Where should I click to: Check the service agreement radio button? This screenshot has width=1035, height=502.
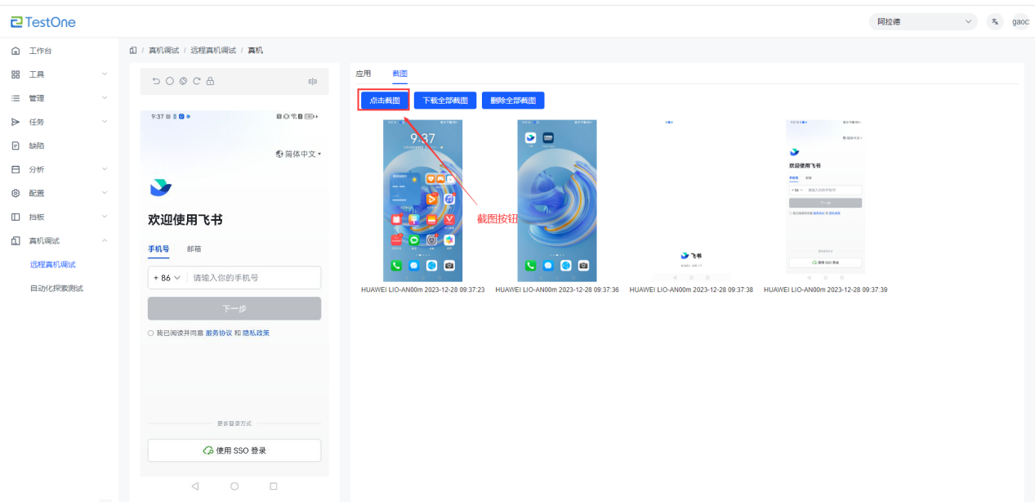click(x=151, y=334)
